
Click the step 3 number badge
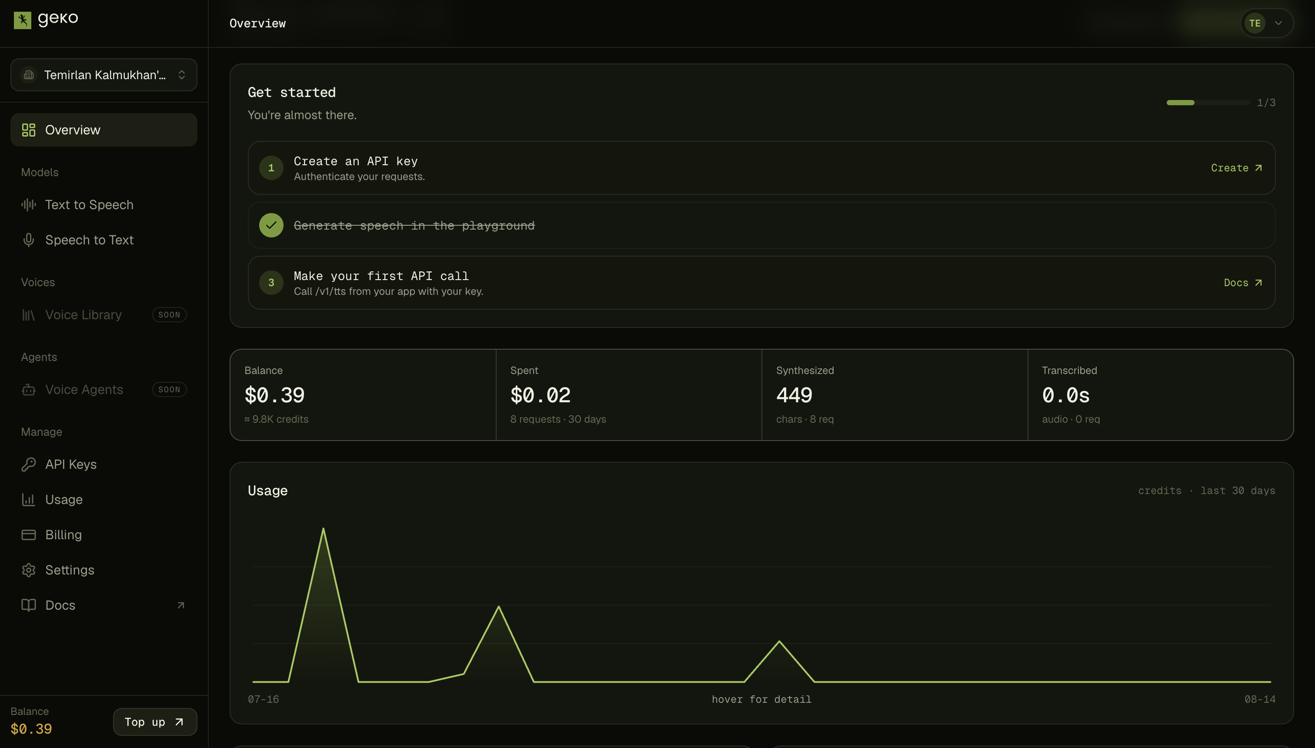pos(271,283)
